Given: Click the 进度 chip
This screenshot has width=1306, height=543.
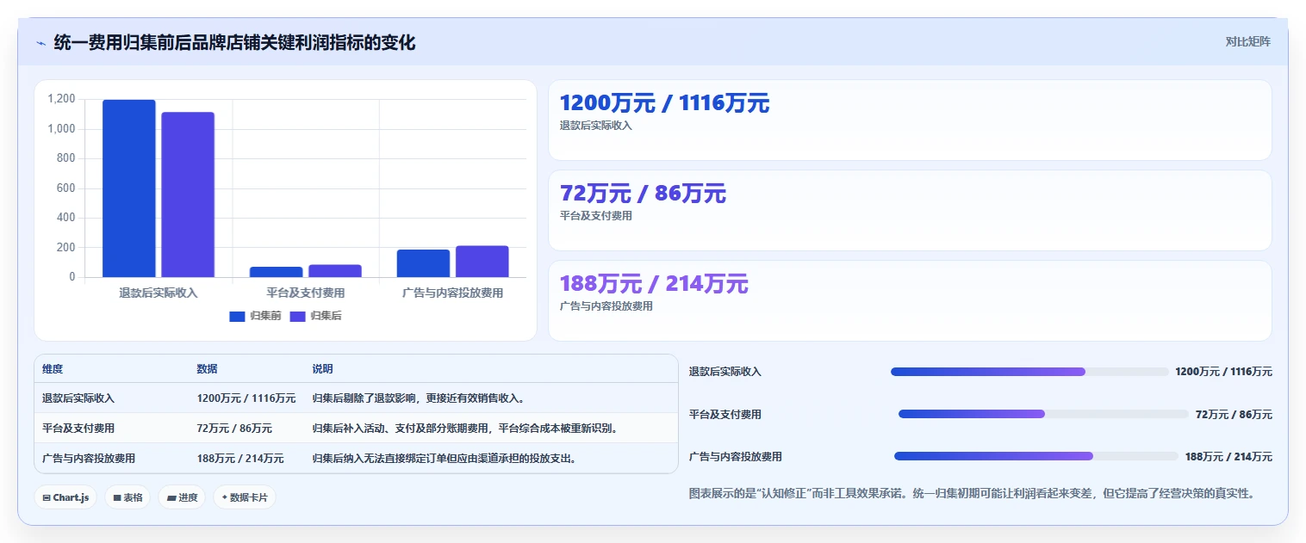Looking at the screenshot, I should [182, 497].
